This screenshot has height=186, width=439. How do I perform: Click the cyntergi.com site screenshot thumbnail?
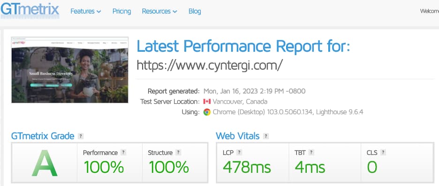coord(70,70)
